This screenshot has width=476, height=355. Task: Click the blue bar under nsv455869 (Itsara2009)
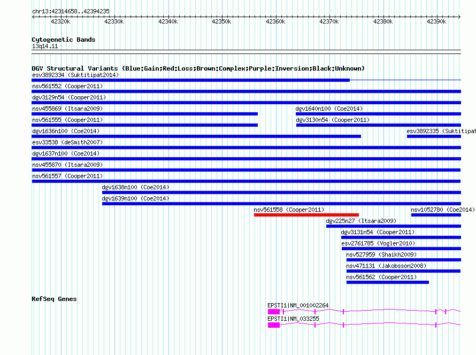coord(145,114)
